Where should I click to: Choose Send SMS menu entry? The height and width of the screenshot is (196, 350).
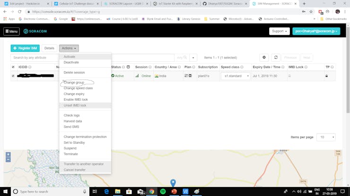point(85,127)
